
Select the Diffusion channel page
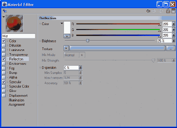(15, 46)
